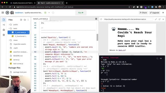Viewport: 166px width, 93px height.
Task: Clear the console output
Action: (161, 58)
